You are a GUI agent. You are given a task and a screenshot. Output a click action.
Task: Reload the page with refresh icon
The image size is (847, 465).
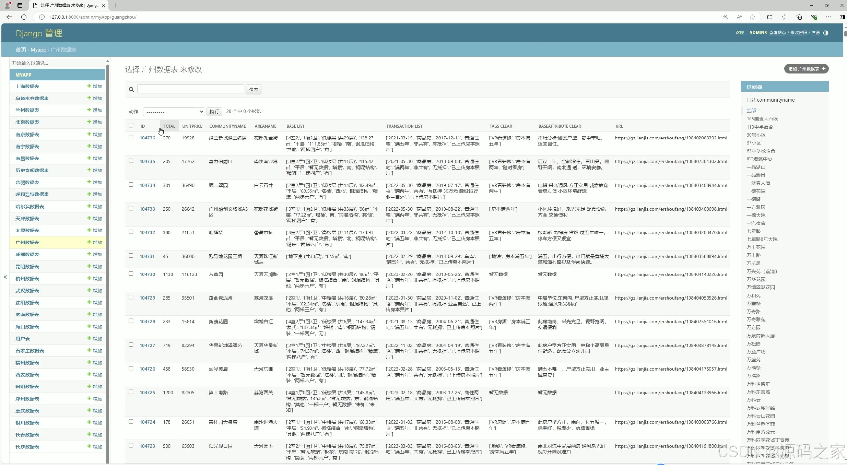pos(24,17)
